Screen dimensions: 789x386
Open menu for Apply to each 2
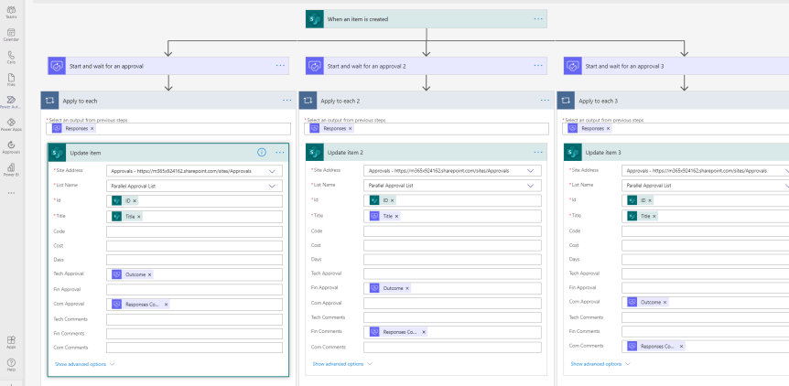click(545, 101)
